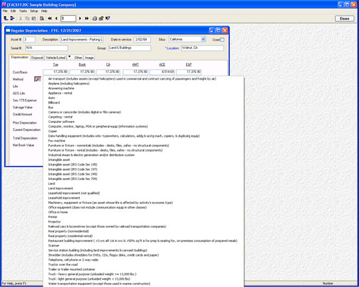359x287 pixels.
Task: Jump to last asset with double-right arrow
Action: [87, 19]
